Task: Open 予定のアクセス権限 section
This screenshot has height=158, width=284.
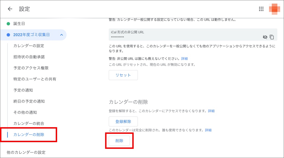Action: pos(31,68)
